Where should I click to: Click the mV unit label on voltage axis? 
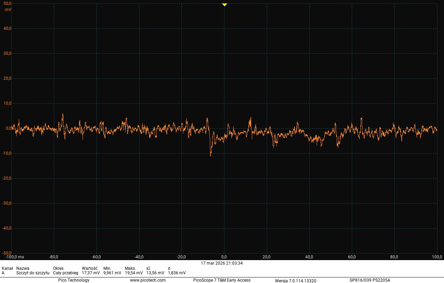pos(8,10)
